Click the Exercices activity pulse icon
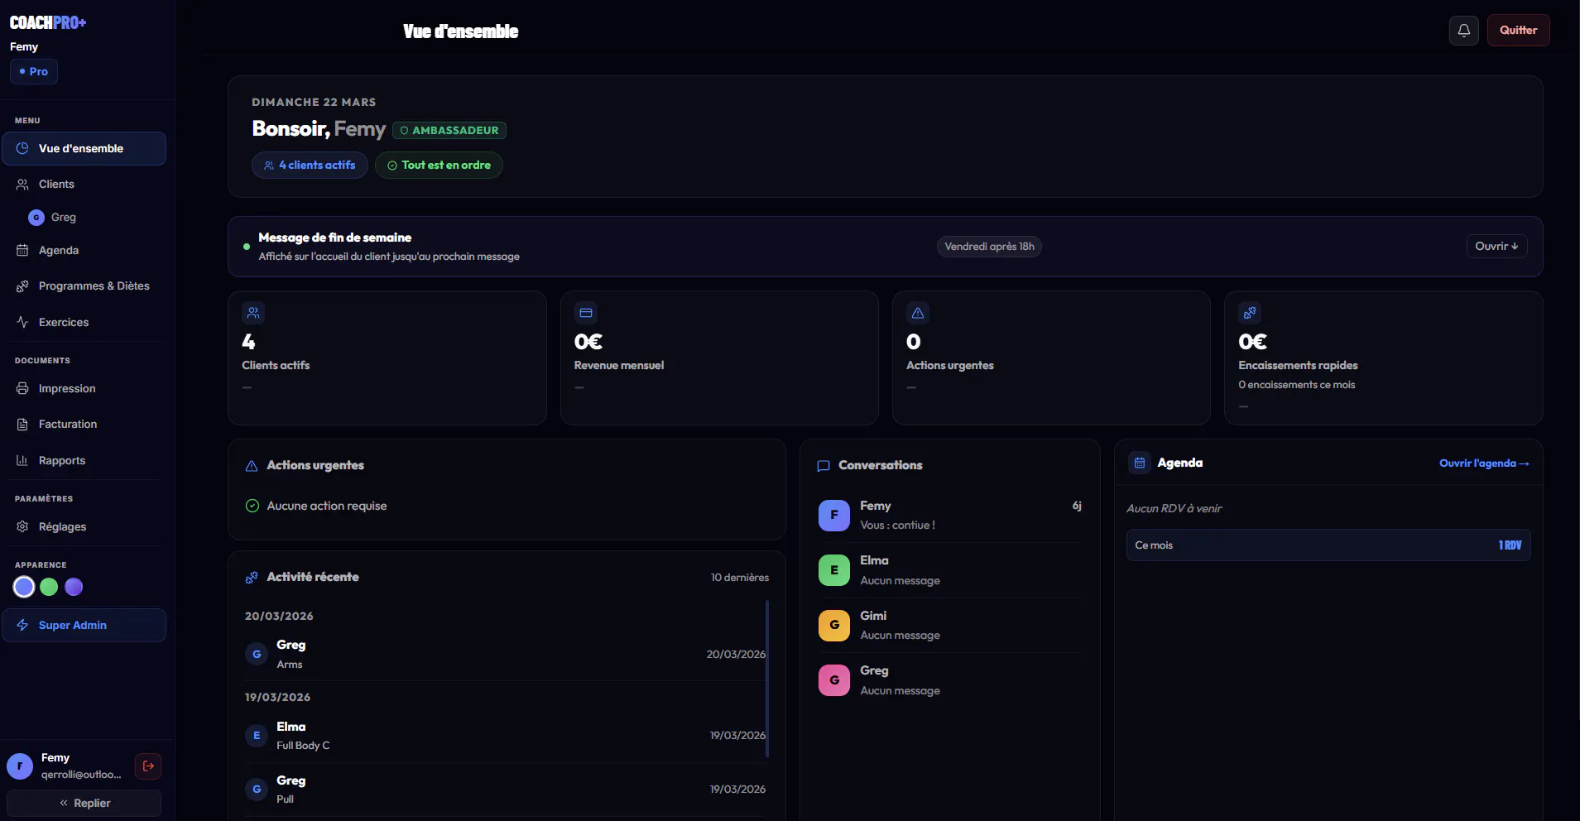Image resolution: width=1580 pixels, height=821 pixels. pyautogui.click(x=22, y=323)
